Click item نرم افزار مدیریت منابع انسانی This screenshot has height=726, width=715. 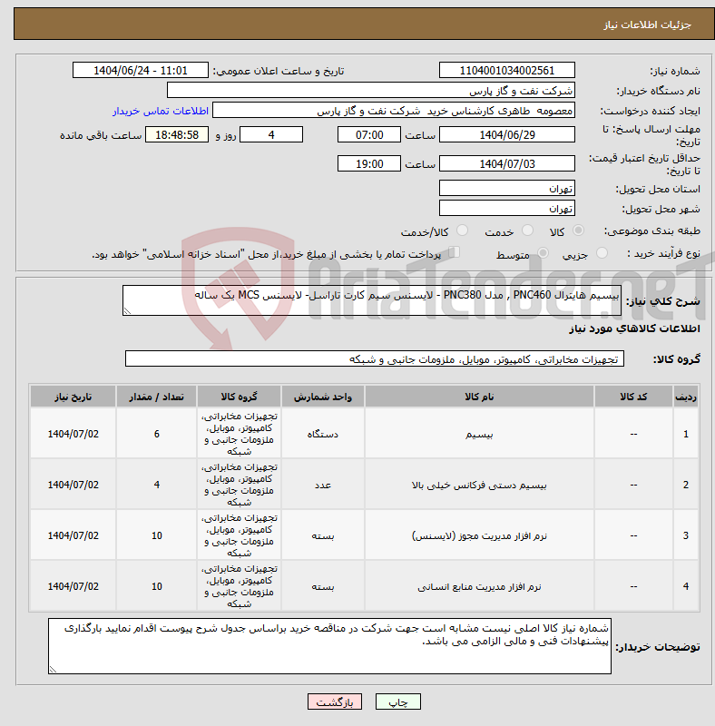pyautogui.click(x=479, y=586)
